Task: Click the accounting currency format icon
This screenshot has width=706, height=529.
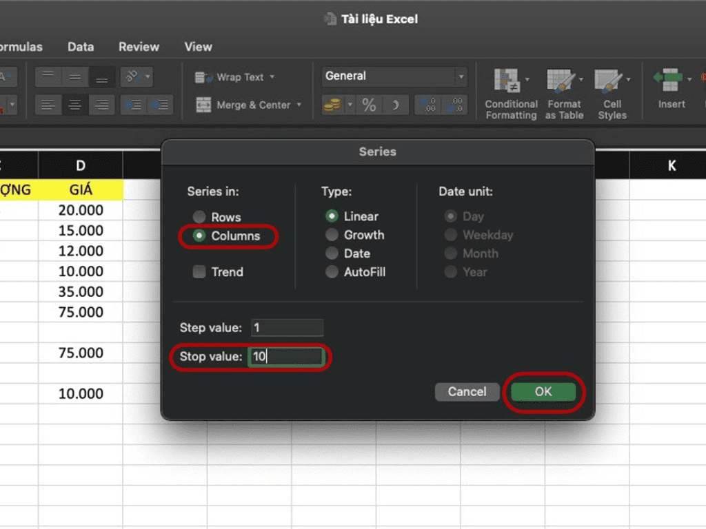Action: (333, 105)
